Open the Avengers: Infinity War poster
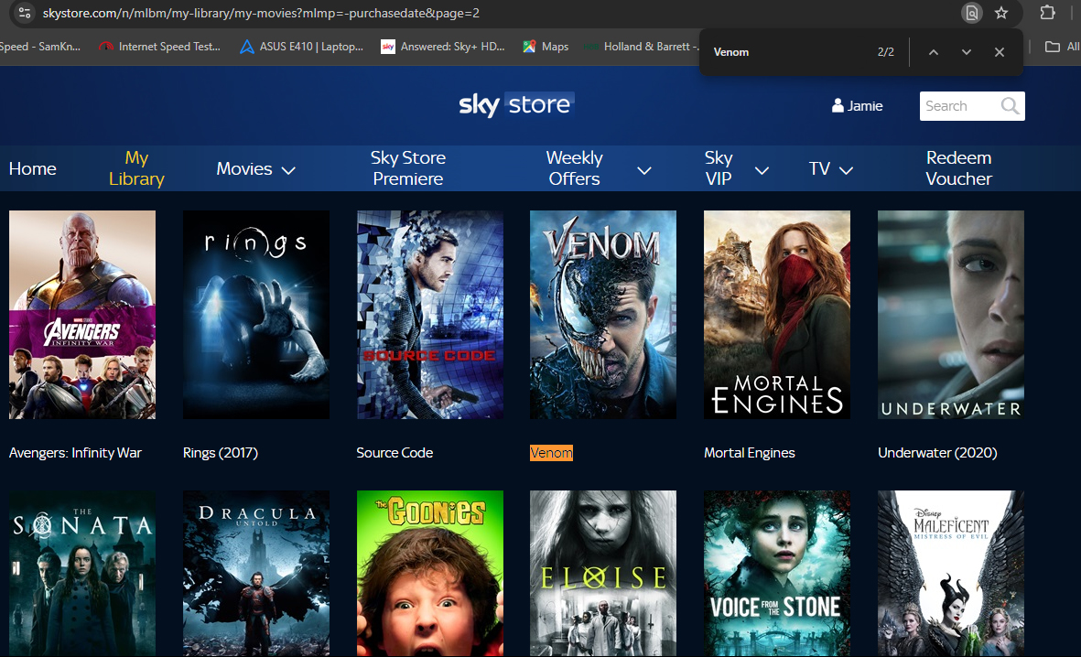 coord(82,315)
